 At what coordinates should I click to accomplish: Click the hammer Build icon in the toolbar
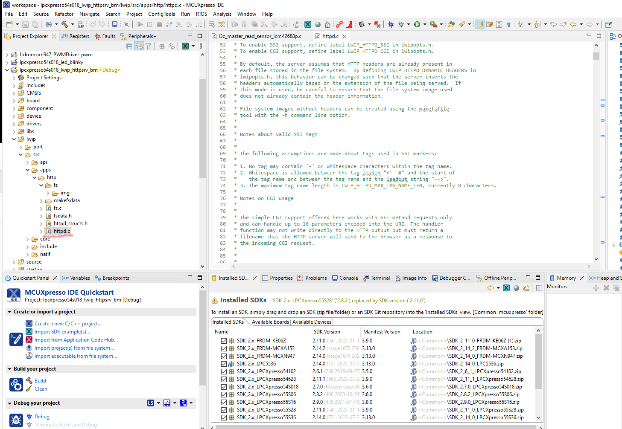point(65,24)
